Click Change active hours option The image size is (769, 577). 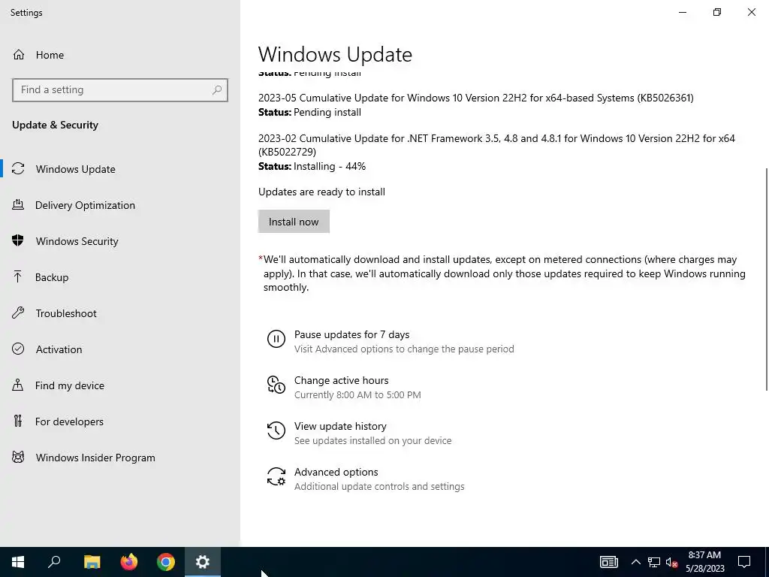tap(342, 380)
